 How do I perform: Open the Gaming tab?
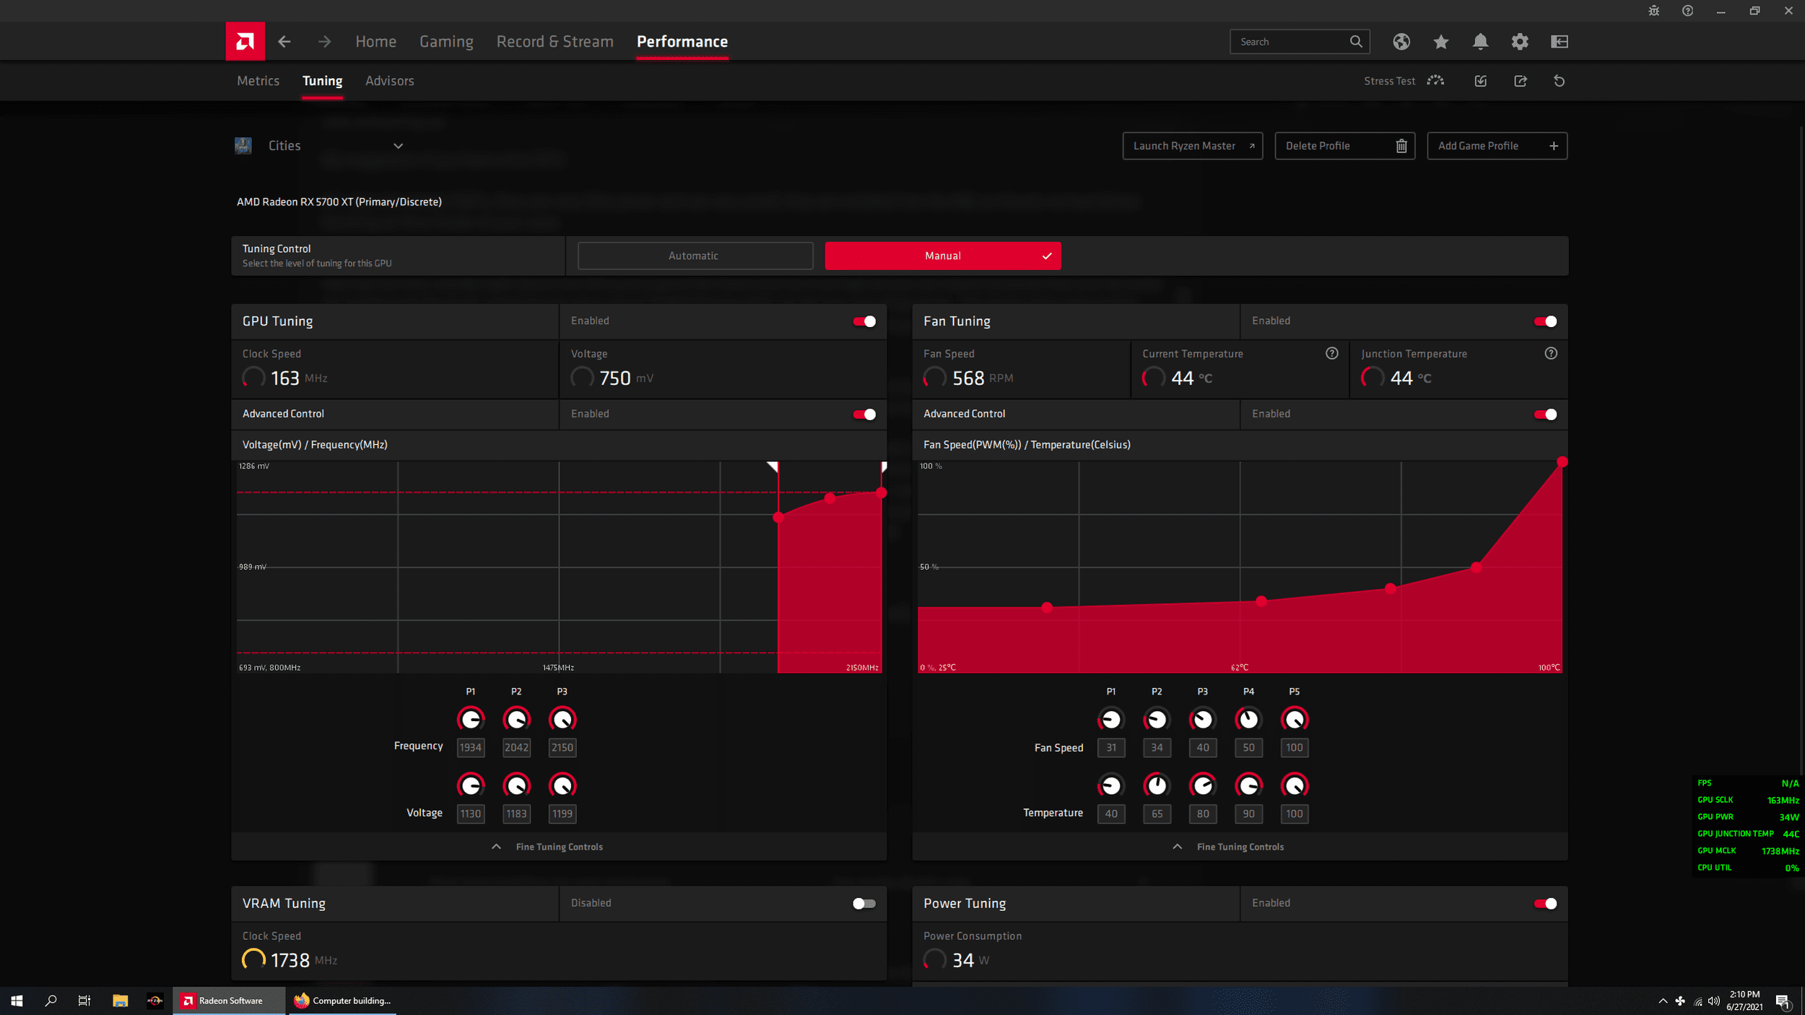click(x=446, y=42)
